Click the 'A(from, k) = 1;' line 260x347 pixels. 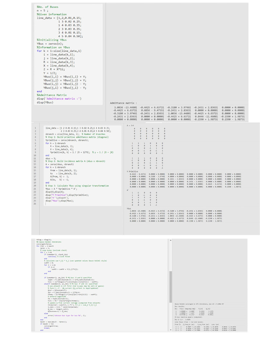60,176
